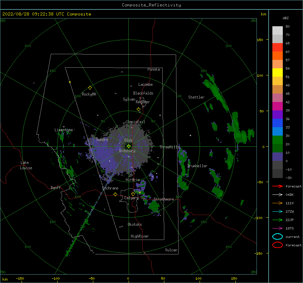Select the Lacombe label on the map
The height and width of the screenshot is (283, 303).
point(145,84)
